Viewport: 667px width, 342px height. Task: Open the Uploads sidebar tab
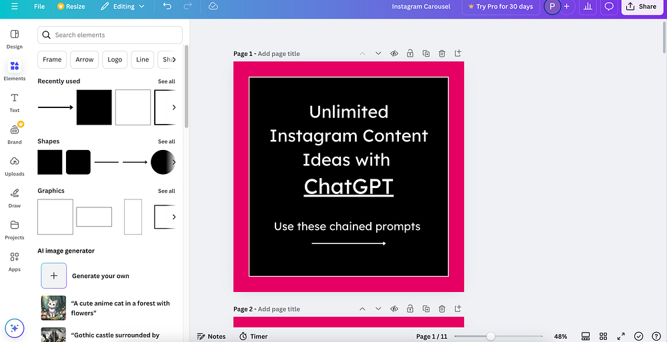pyautogui.click(x=15, y=166)
